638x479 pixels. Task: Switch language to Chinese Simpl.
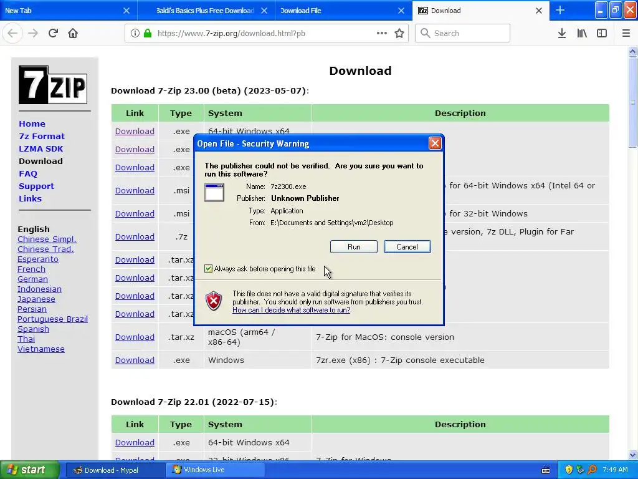pos(47,239)
